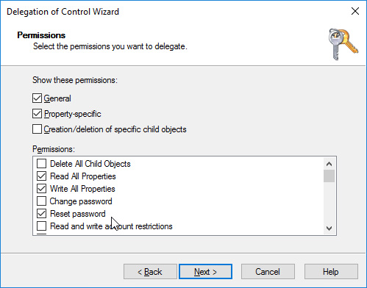Click the keys icon in wizard header

click(343, 44)
